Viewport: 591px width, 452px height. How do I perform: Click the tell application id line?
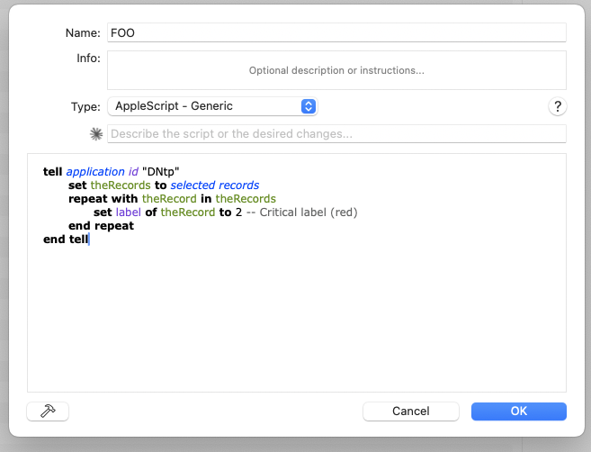pyautogui.click(x=111, y=171)
